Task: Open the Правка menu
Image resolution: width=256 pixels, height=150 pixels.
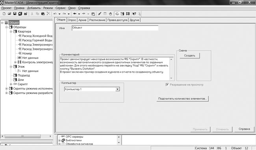Action: [x=19, y=8]
